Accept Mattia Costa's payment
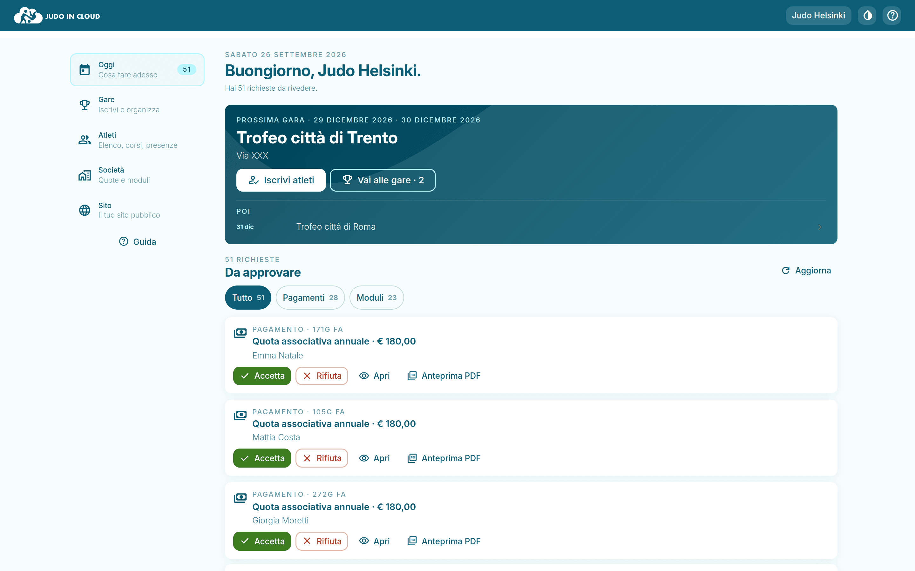This screenshot has width=915, height=571. tap(262, 458)
